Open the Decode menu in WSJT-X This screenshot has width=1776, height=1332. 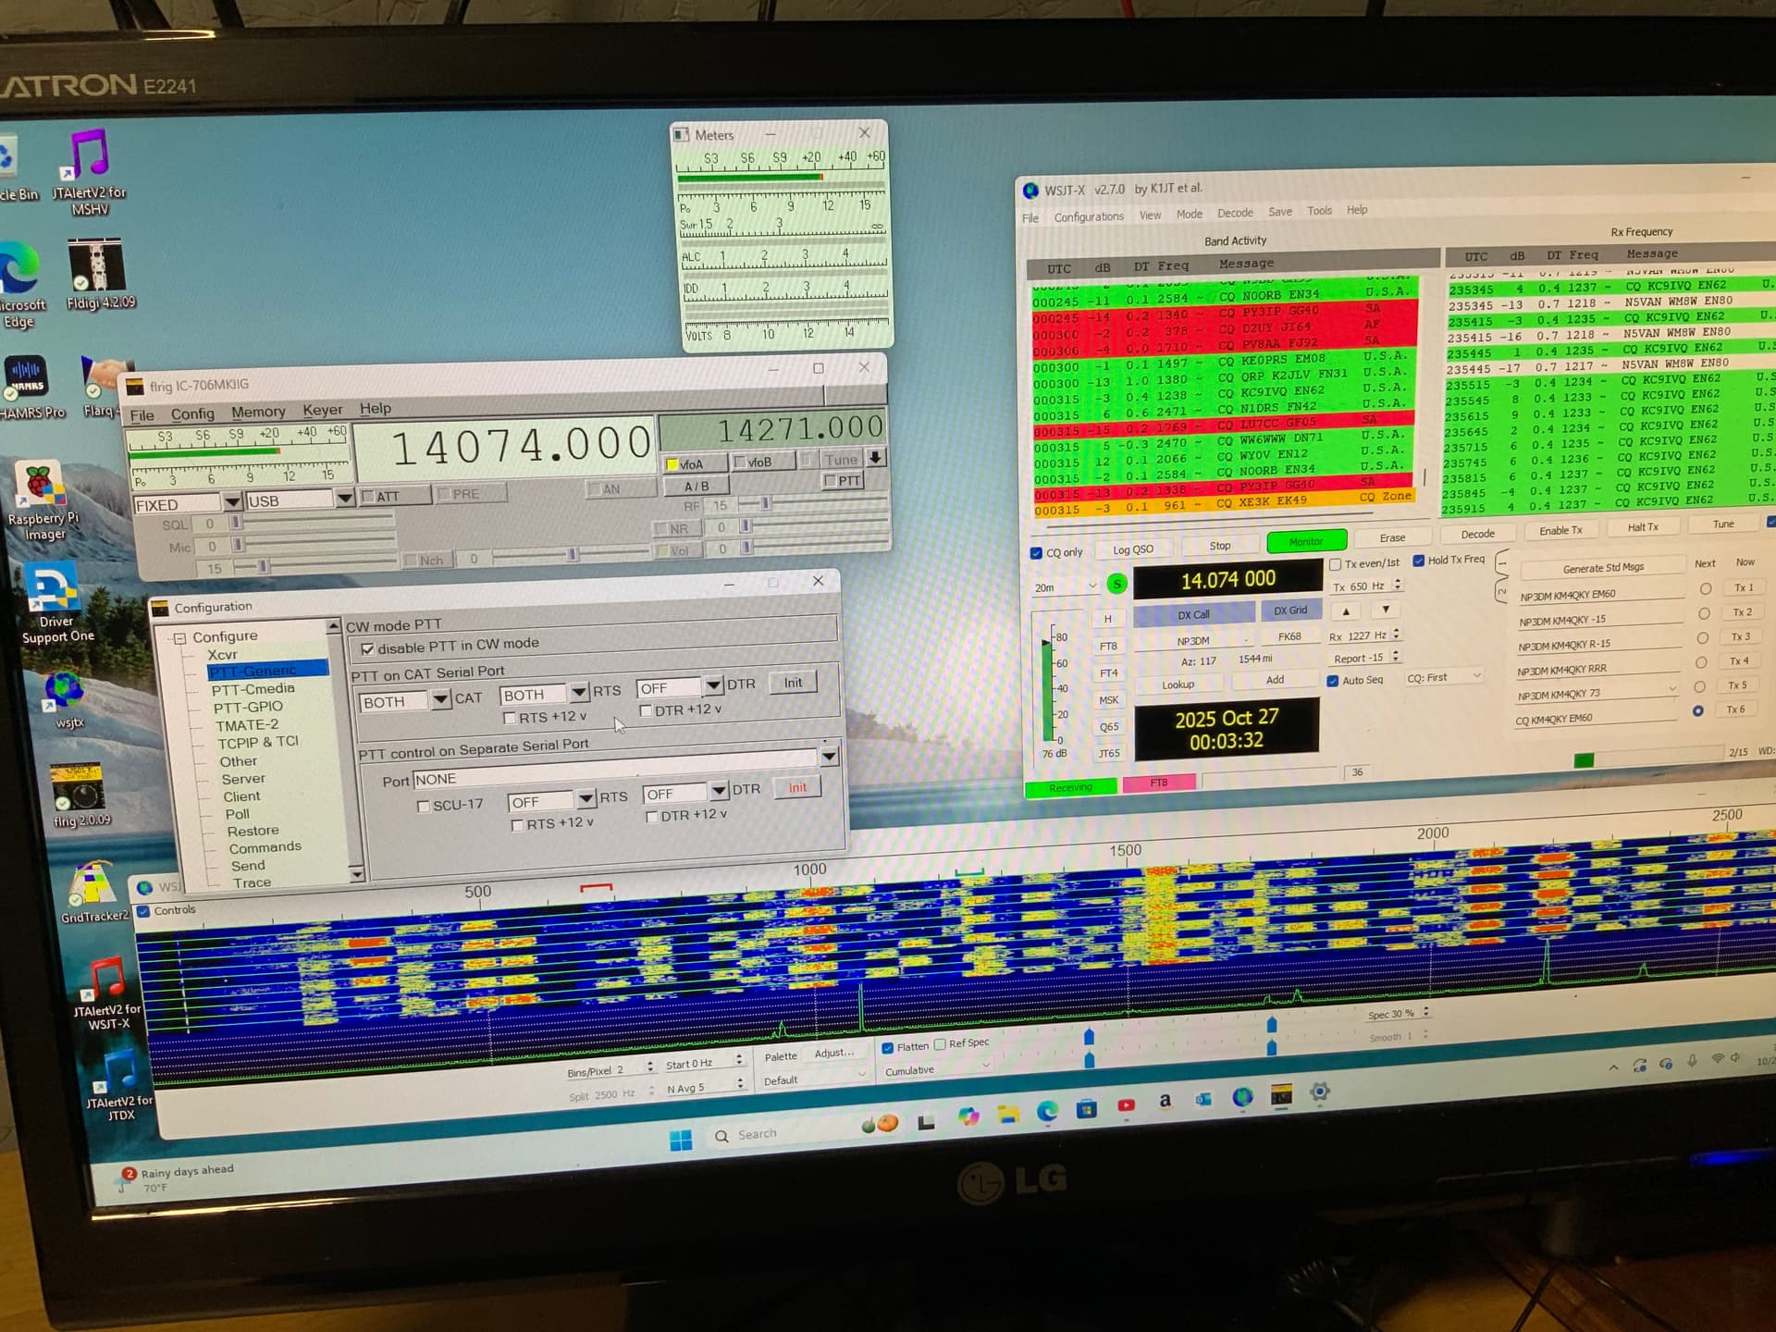1234,214
